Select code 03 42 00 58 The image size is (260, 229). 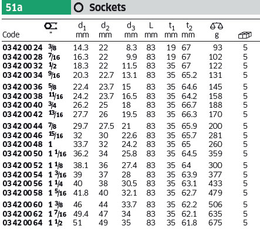pos(22,193)
